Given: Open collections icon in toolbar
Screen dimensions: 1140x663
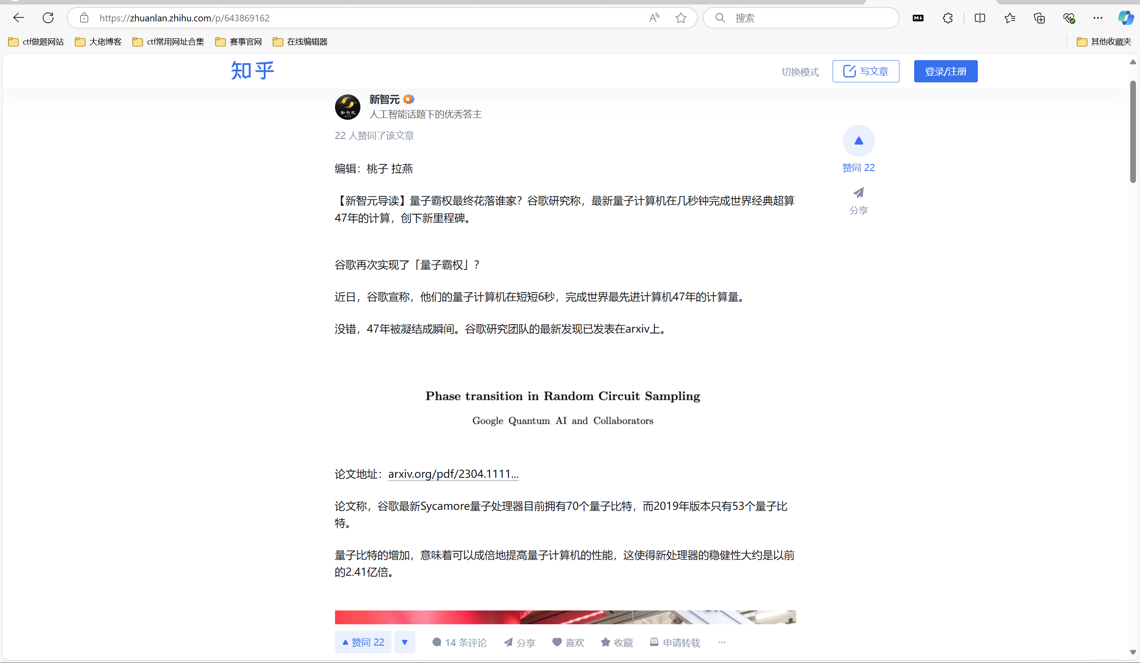Looking at the screenshot, I should pos(1040,18).
